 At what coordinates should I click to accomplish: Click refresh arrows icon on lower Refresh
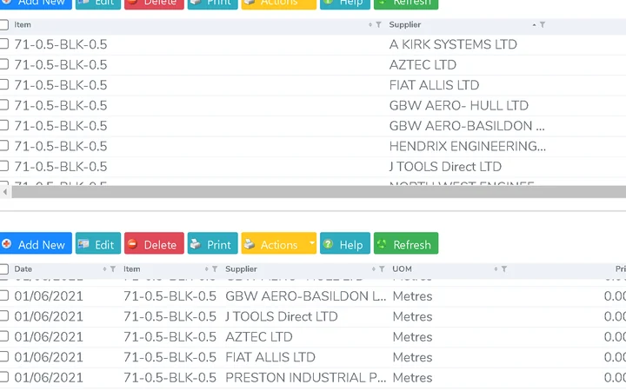click(x=382, y=244)
